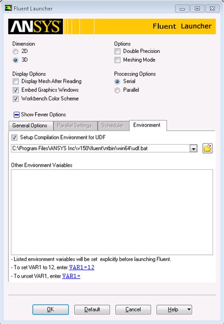Collapse options using the Show Fewer Options minus icon
Viewport: 224px width, 324px height.
(17, 114)
